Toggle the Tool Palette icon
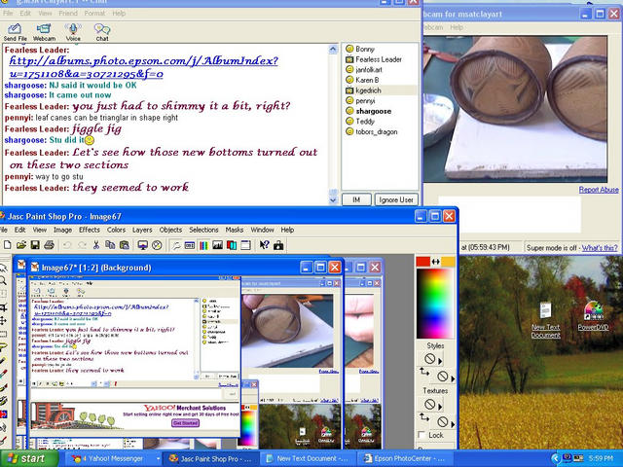Screen dimensions: 623x467 tap(175, 245)
